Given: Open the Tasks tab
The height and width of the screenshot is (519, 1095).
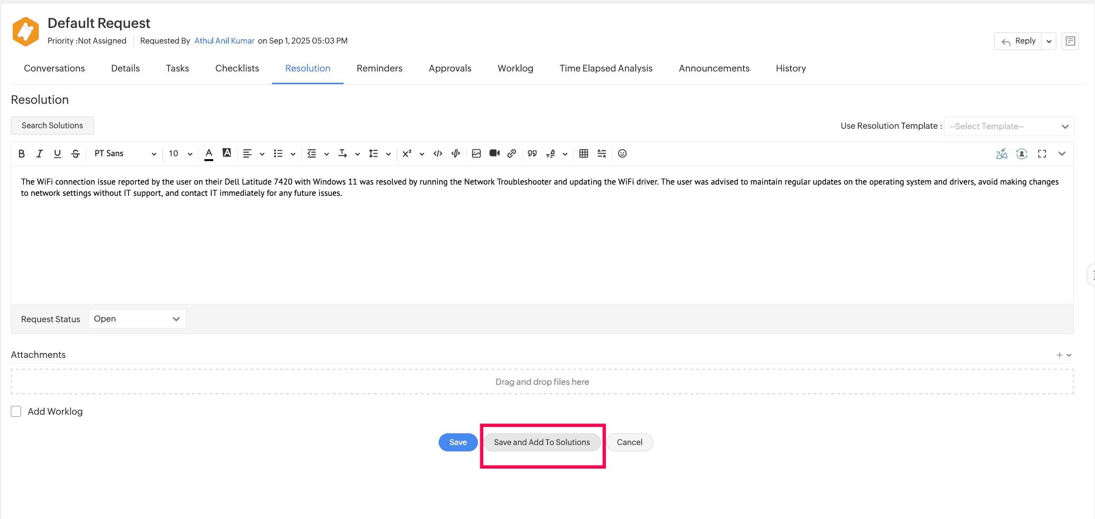Looking at the screenshot, I should (177, 69).
